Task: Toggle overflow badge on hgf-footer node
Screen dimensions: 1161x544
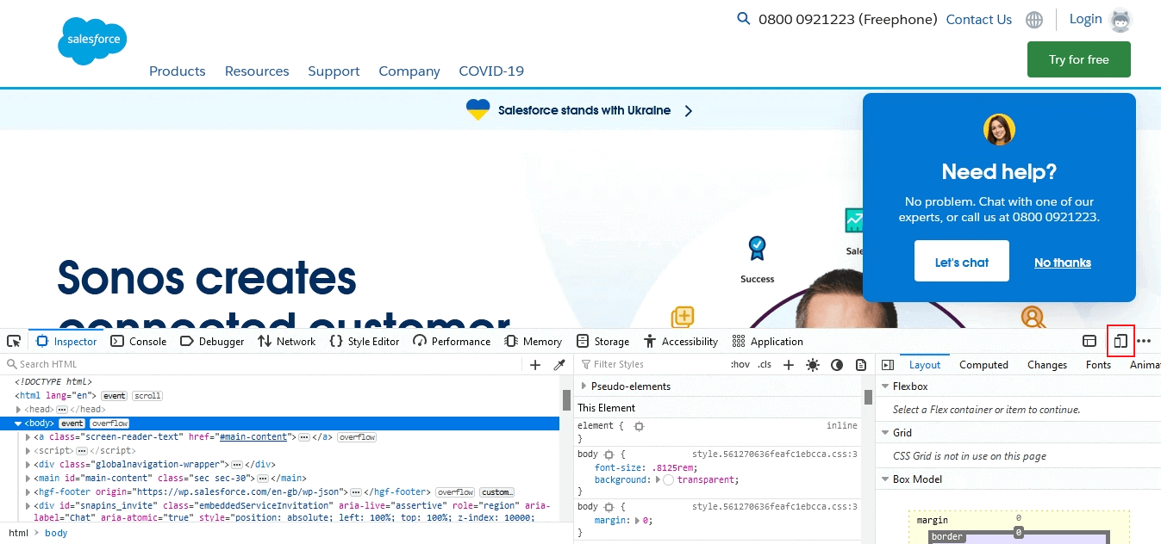Action: tap(455, 491)
